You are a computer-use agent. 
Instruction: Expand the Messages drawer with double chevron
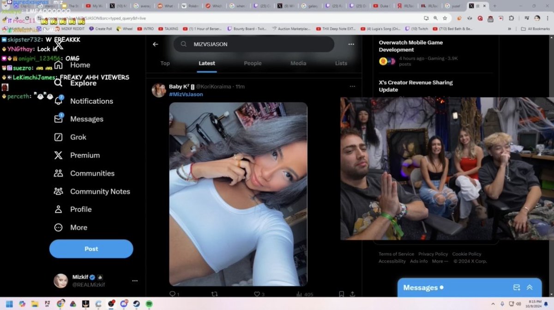pos(530,287)
